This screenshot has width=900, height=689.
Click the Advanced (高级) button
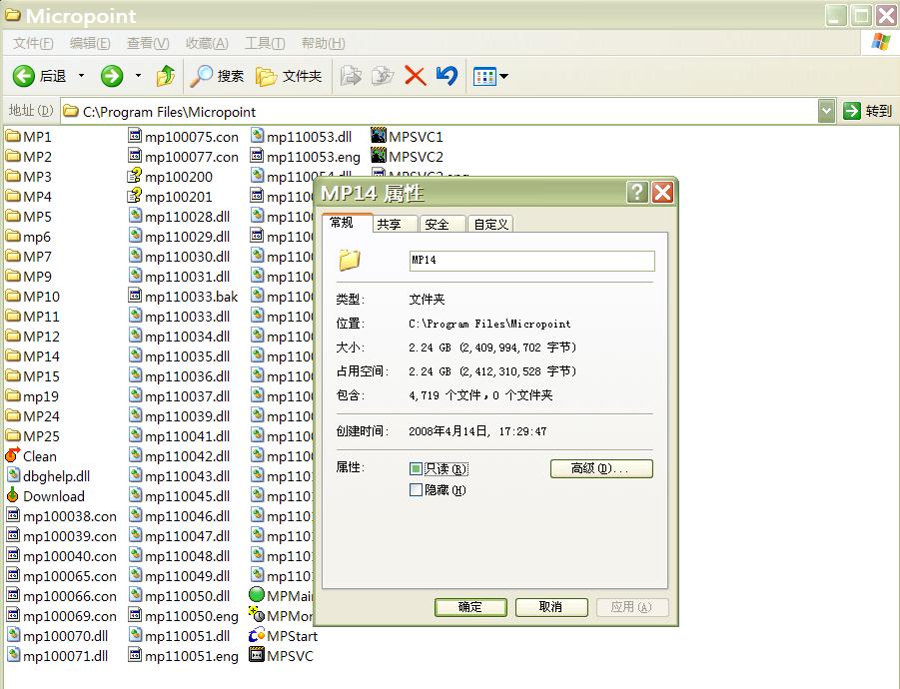(x=601, y=468)
